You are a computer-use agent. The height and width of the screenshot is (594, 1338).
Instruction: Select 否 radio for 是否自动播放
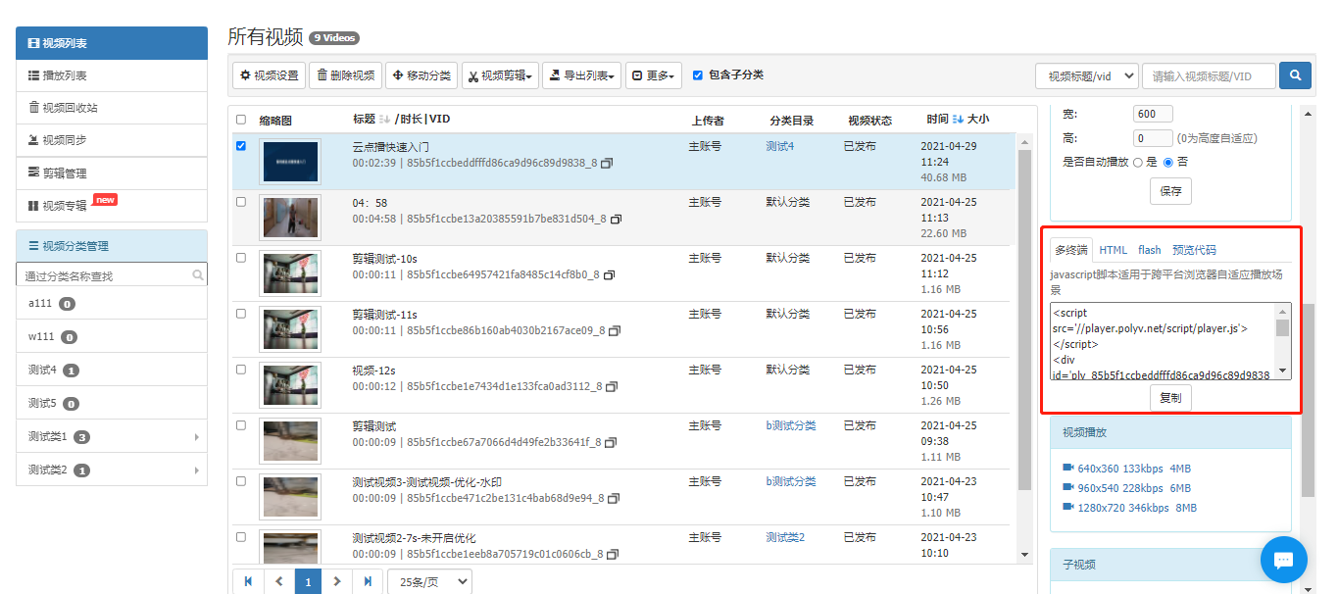pyautogui.click(x=1168, y=162)
